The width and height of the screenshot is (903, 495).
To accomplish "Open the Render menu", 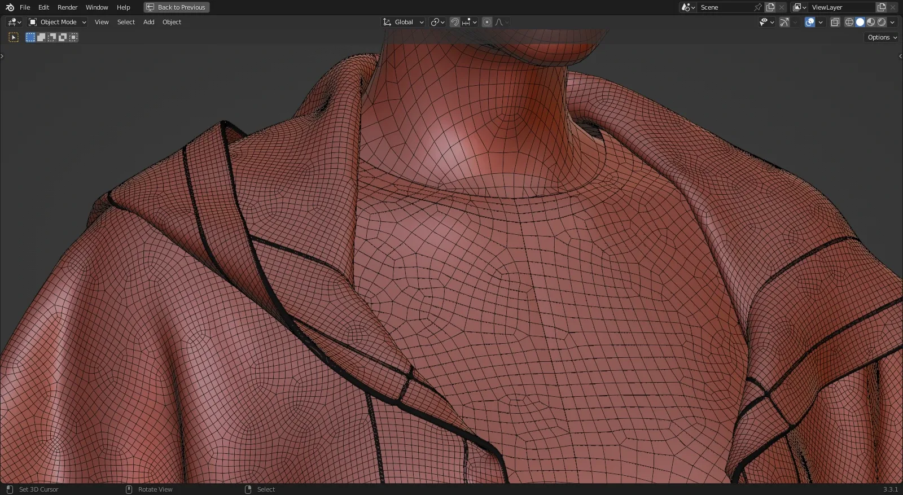I will 67,7.
